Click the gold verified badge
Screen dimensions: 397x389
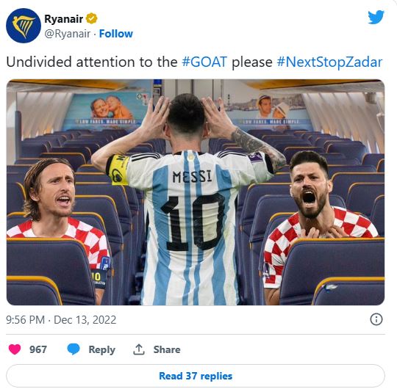pyautogui.click(x=91, y=18)
